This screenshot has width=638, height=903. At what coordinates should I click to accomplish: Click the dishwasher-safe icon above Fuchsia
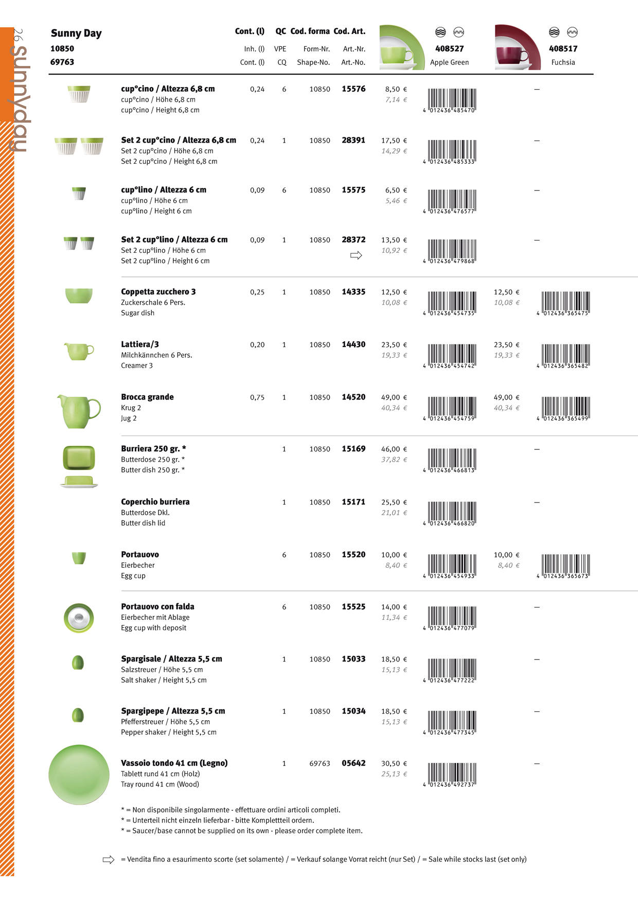point(554,32)
